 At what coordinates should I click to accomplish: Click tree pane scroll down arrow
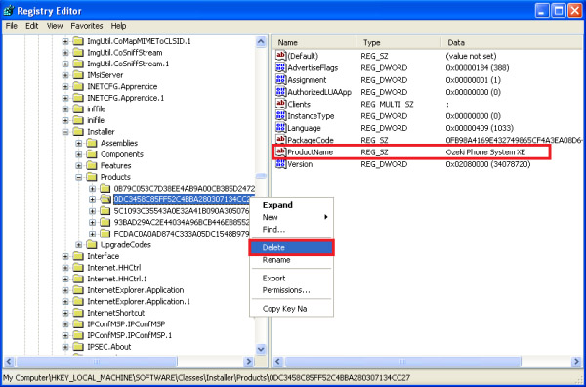261,349
